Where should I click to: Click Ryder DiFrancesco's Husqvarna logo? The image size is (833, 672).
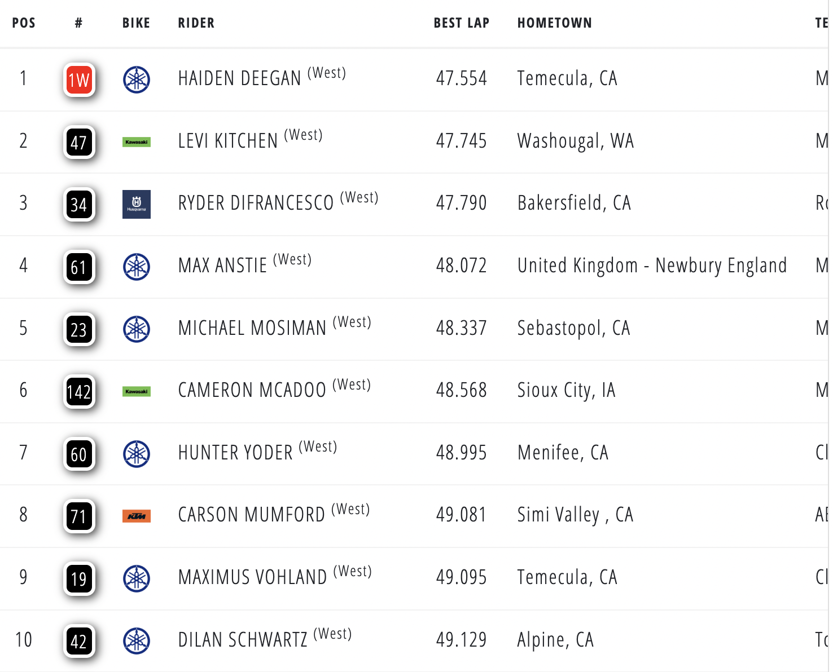coord(137,204)
